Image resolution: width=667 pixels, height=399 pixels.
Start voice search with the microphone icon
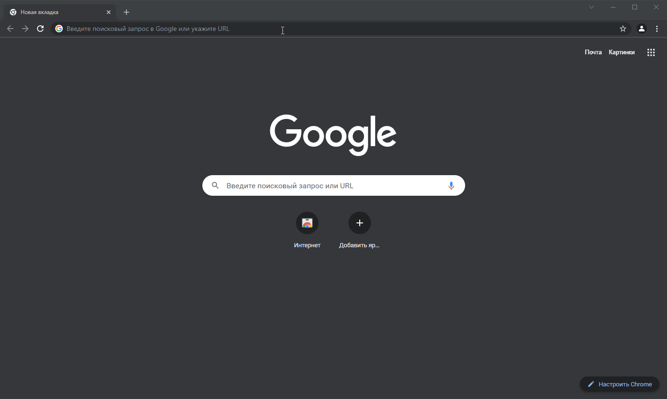(x=451, y=185)
